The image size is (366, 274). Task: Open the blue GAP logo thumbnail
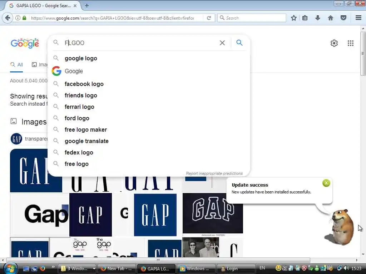coord(155,215)
